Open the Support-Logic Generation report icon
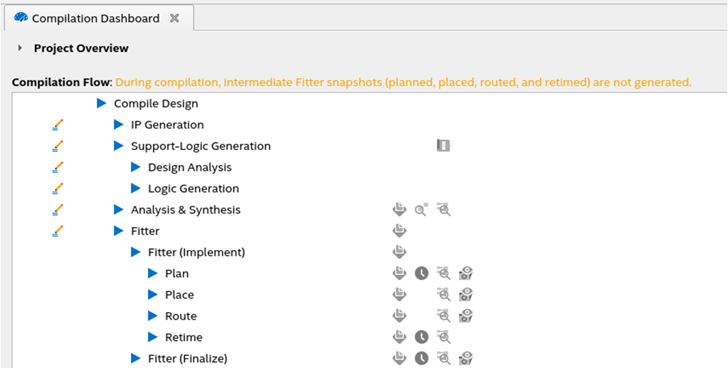This screenshot has height=368, width=728. click(x=444, y=146)
